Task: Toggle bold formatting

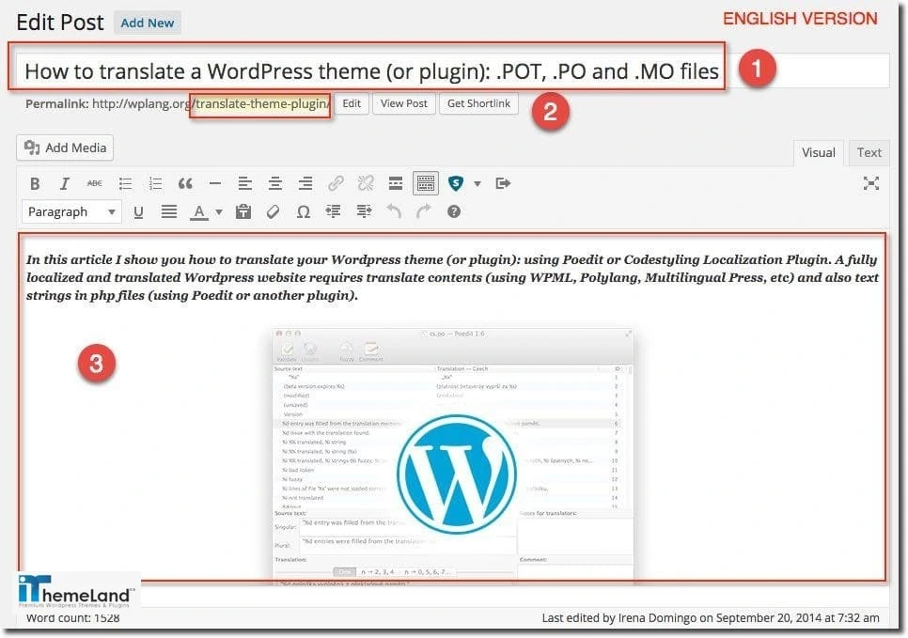Action: coord(35,183)
